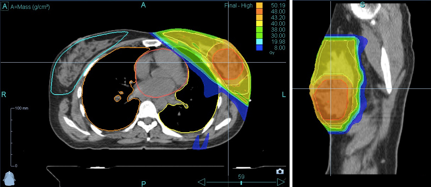This screenshot has height=187, width=431.
Task: Click the view A label icon
Action: [5, 6]
